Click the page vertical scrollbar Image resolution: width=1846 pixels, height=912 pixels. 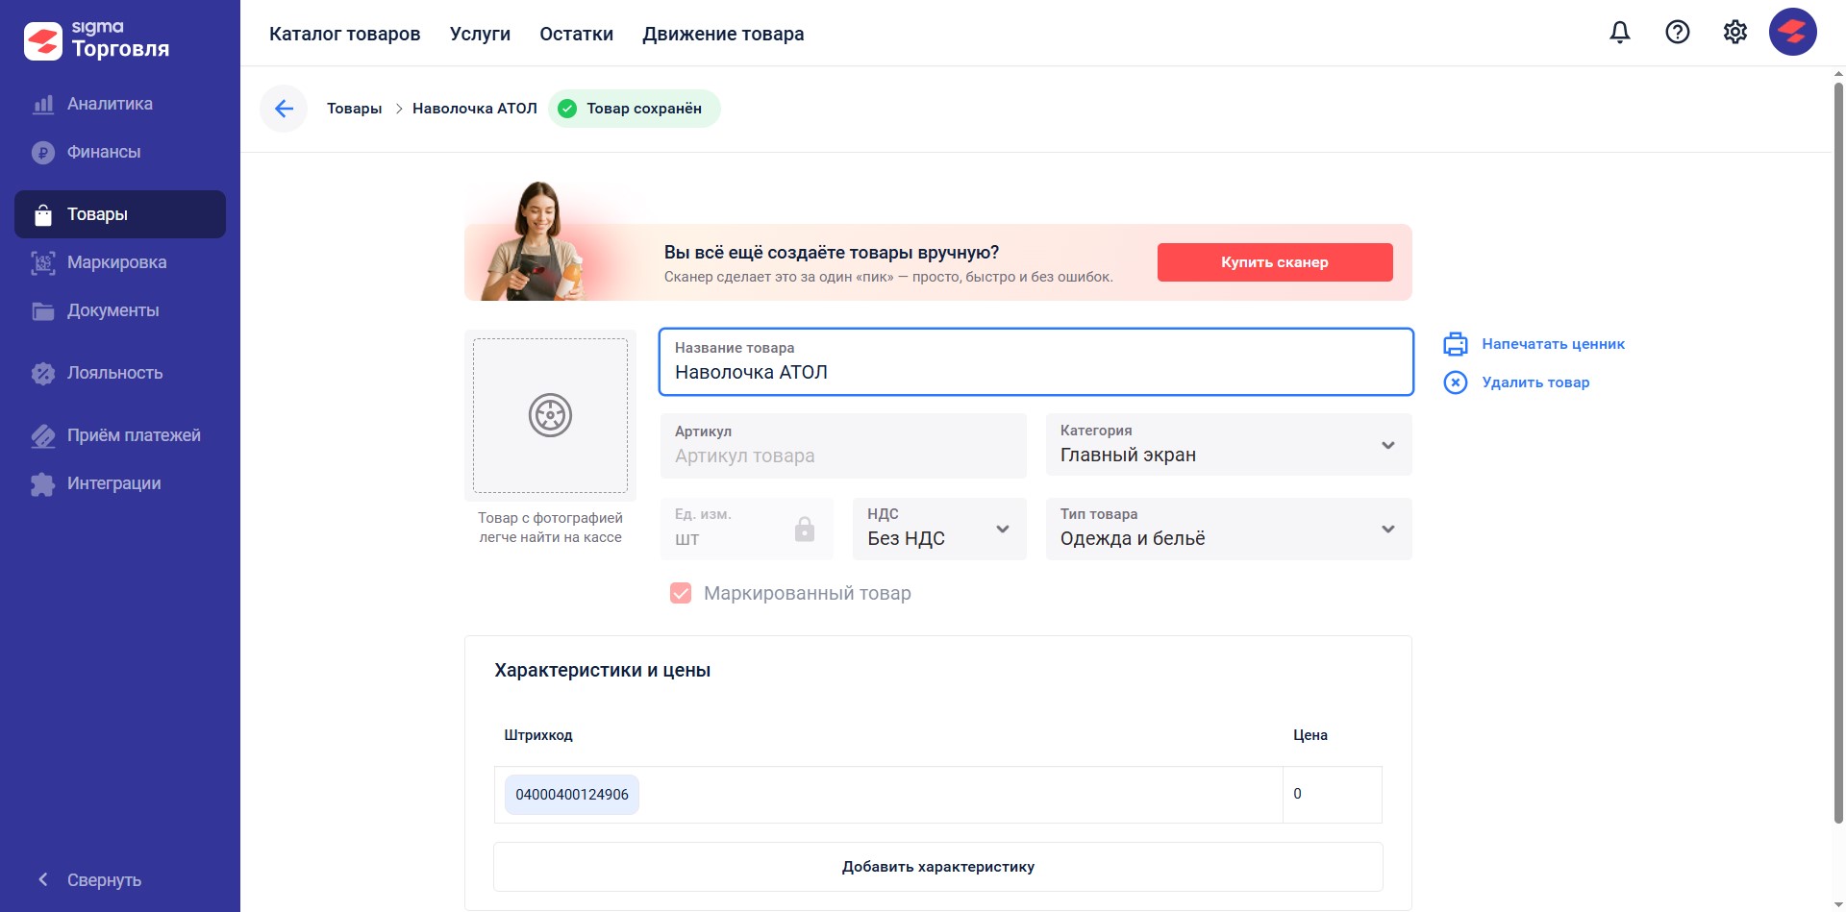[x=1838, y=452]
